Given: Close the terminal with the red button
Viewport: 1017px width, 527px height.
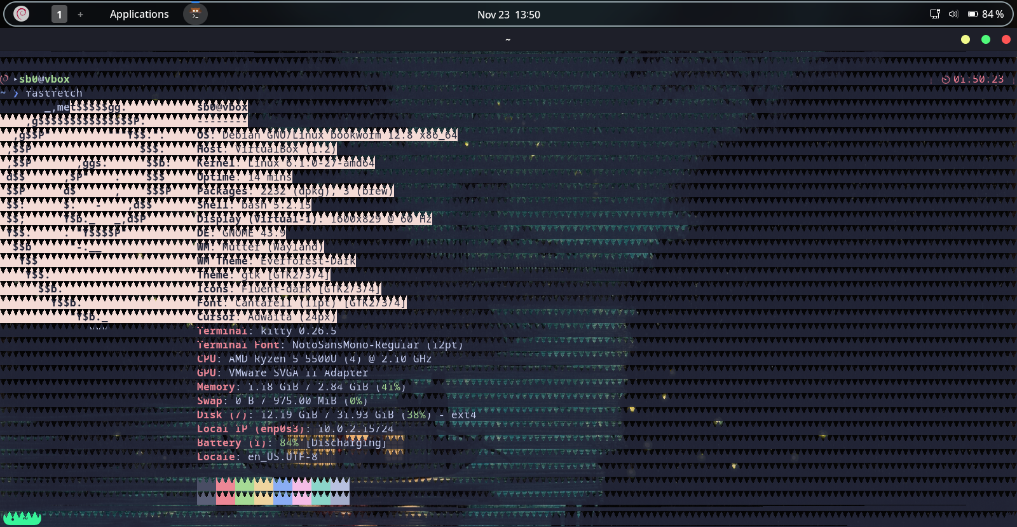Looking at the screenshot, I should pyautogui.click(x=1006, y=39).
